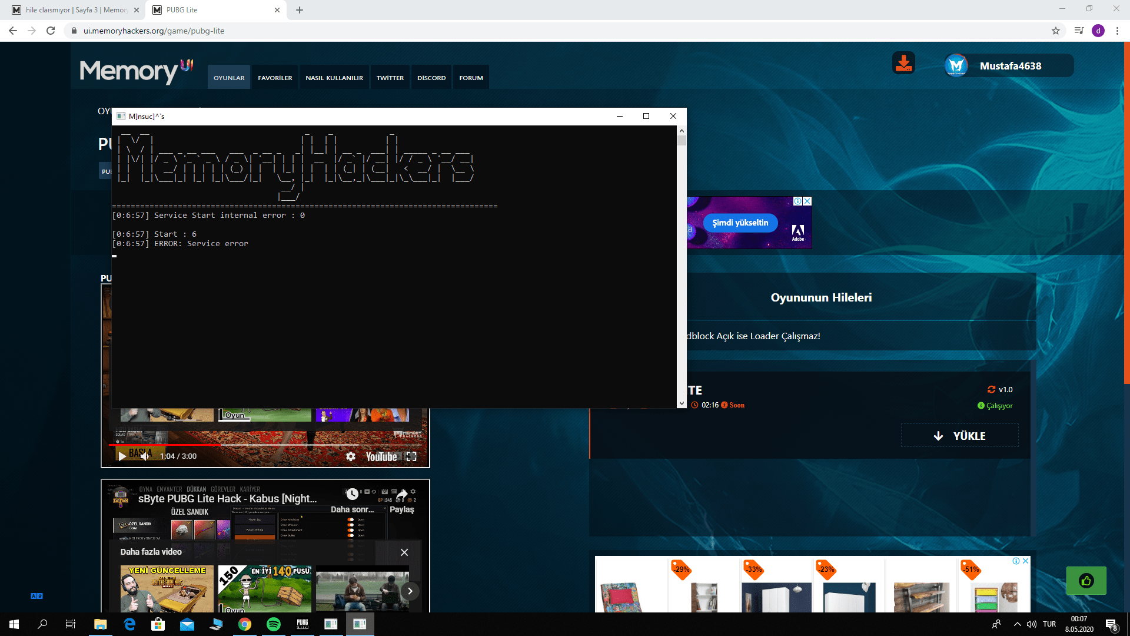Image resolution: width=1130 pixels, height=636 pixels.
Task: Bookmark this page with star icon
Action: pyautogui.click(x=1056, y=31)
